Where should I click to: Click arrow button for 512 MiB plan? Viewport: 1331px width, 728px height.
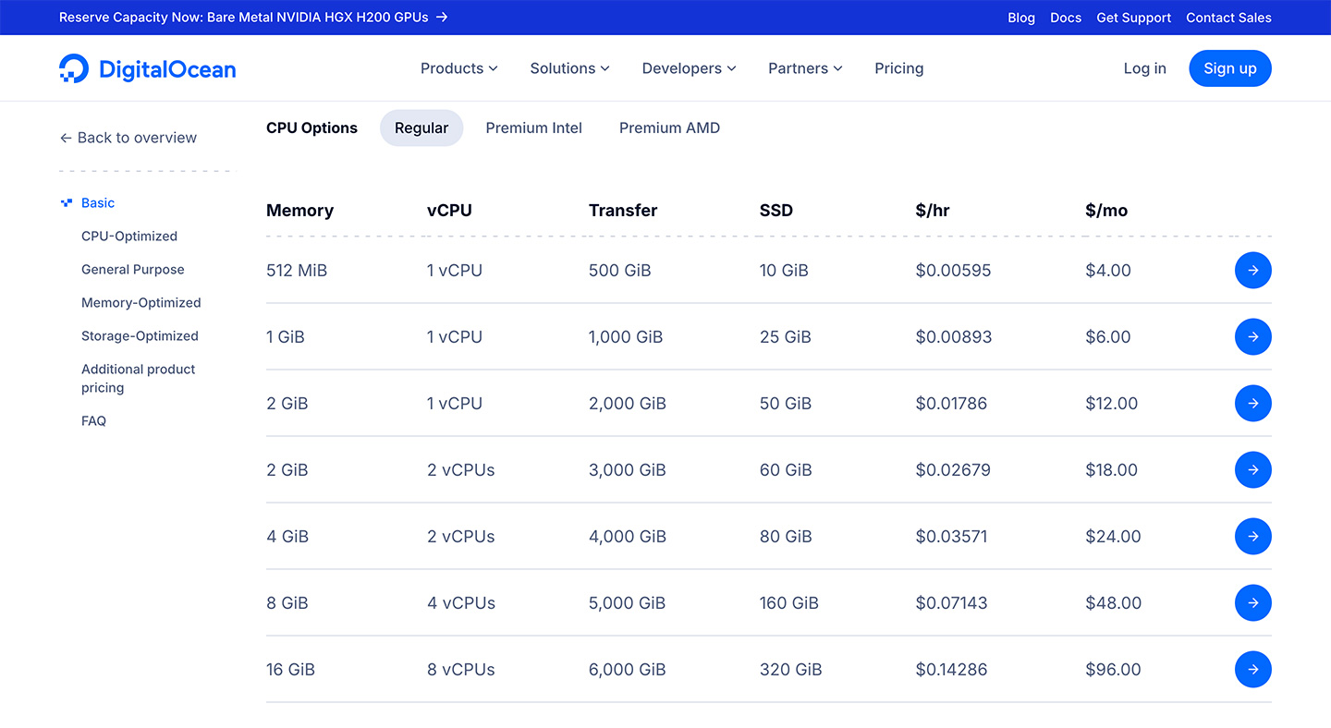click(1252, 271)
